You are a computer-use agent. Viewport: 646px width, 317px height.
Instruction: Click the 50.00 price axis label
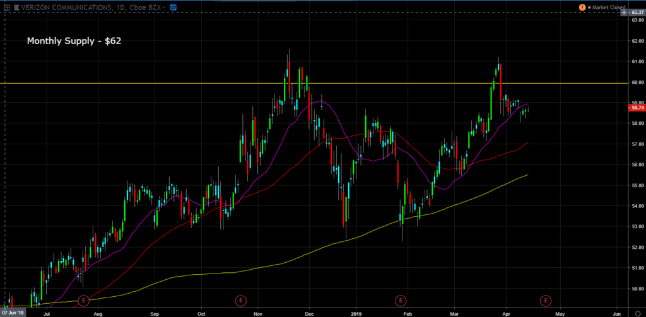[x=637, y=289]
